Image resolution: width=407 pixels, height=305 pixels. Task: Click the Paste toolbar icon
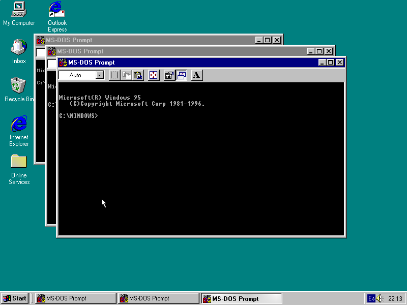click(x=138, y=75)
